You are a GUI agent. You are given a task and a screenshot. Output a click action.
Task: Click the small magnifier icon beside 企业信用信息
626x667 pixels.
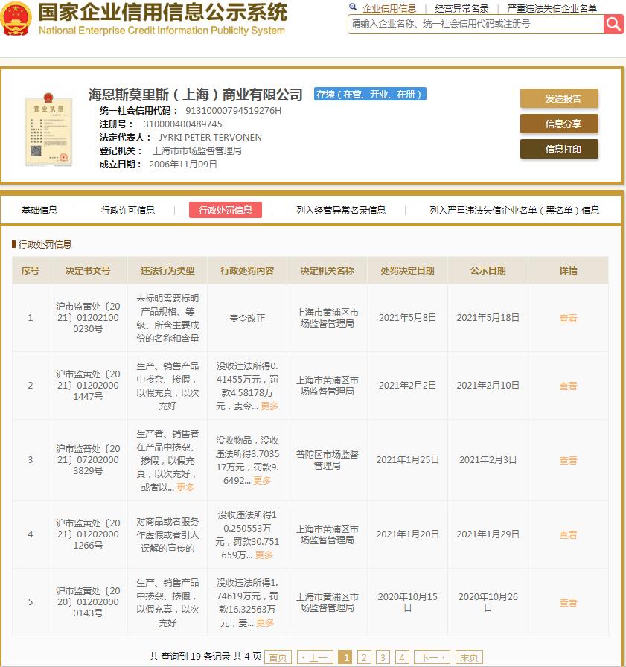click(x=353, y=7)
